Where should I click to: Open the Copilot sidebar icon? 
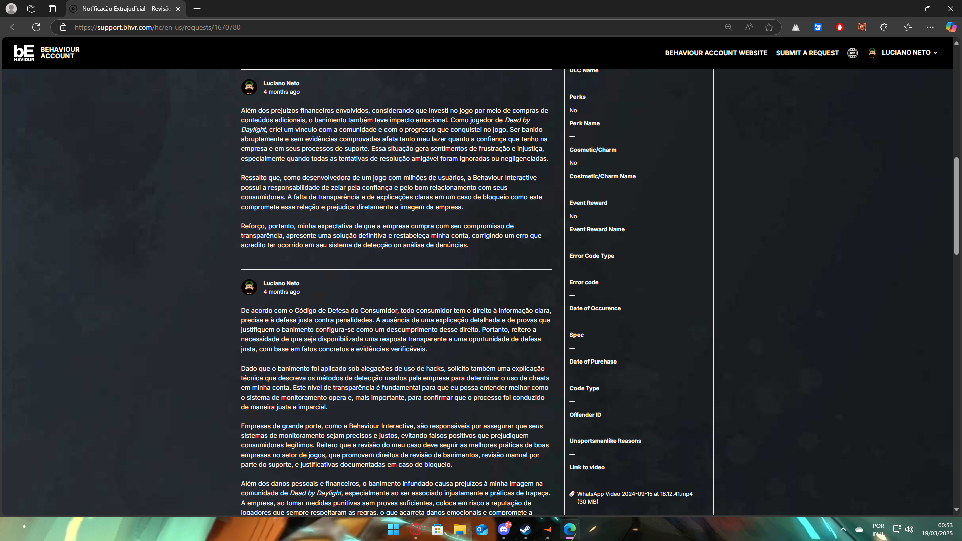(x=951, y=27)
